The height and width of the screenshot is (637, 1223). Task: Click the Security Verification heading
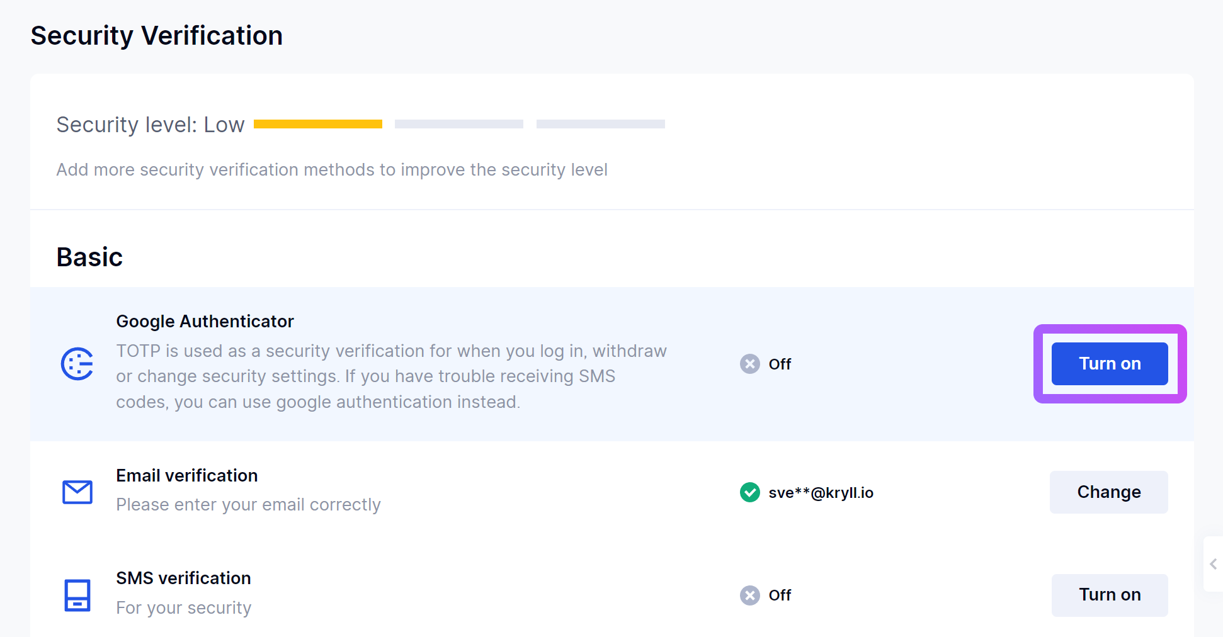coord(157,35)
